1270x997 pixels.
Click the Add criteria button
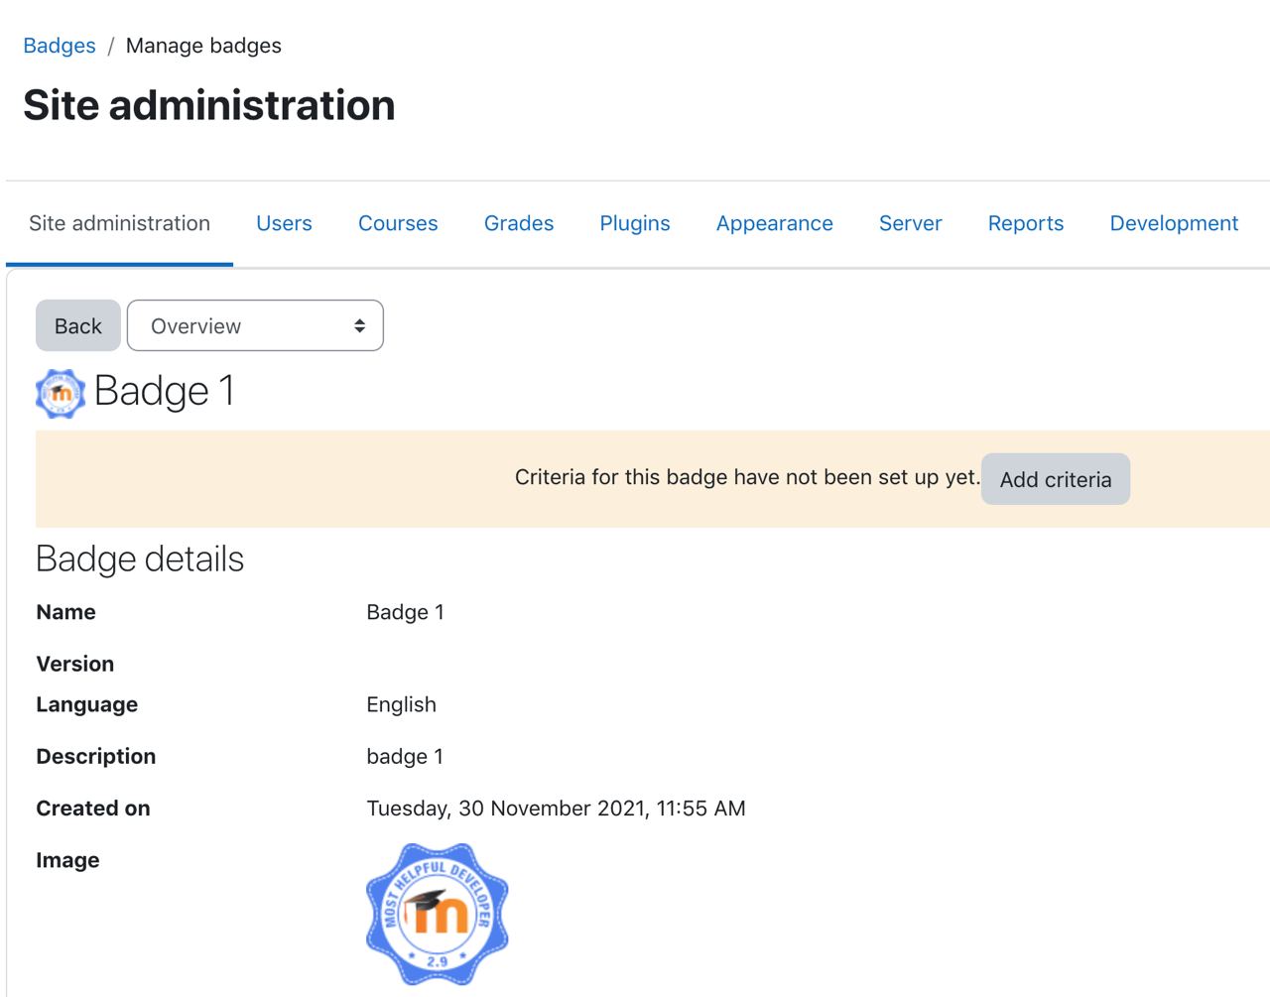pos(1056,479)
